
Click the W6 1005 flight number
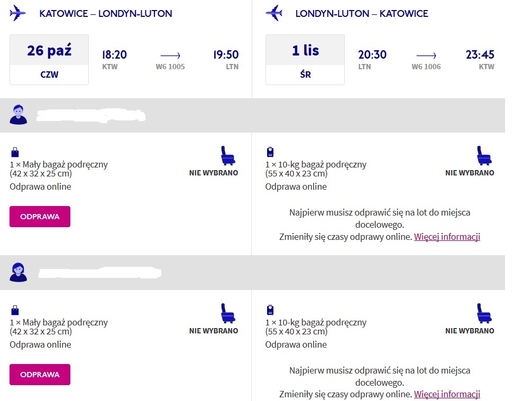coord(170,67)
